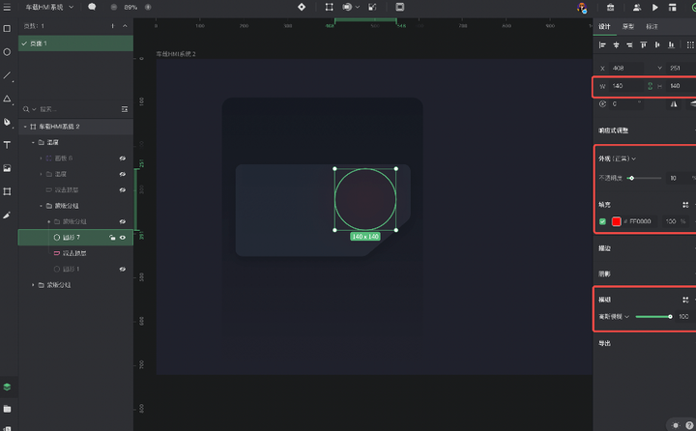Toggle lock on the ellipse 7 layer
This screenshot has width=696, height=431.
112,238
